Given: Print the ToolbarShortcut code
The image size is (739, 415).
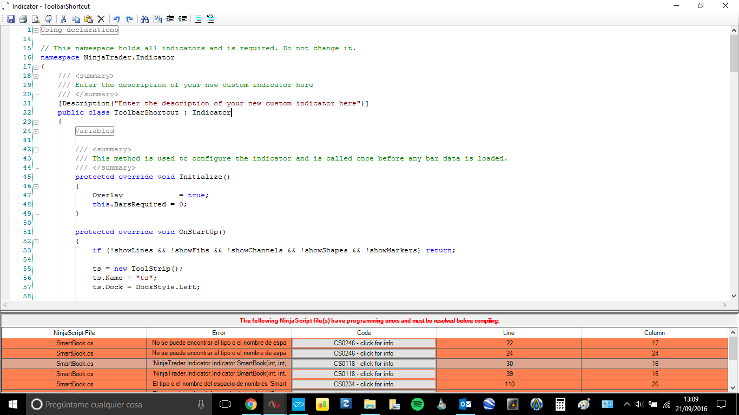Looking at the screenshot, I should click(23, 19).
